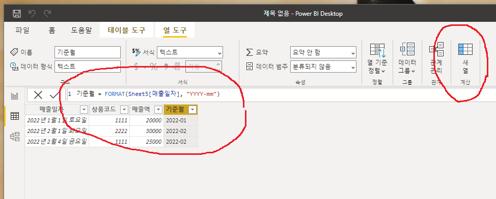This screenshot has height=199, width=496.
Task: Select the 열 도구 tab
Action: click(175, 30)
